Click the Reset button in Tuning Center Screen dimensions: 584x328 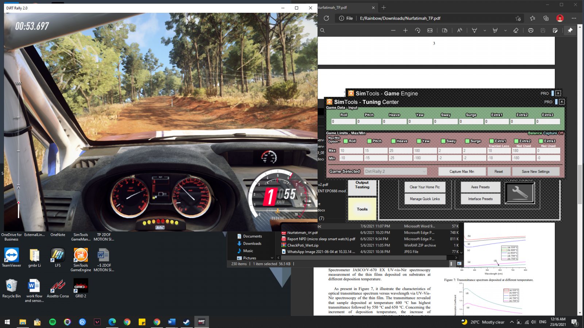pyautogui.click(x=499, y=171)
